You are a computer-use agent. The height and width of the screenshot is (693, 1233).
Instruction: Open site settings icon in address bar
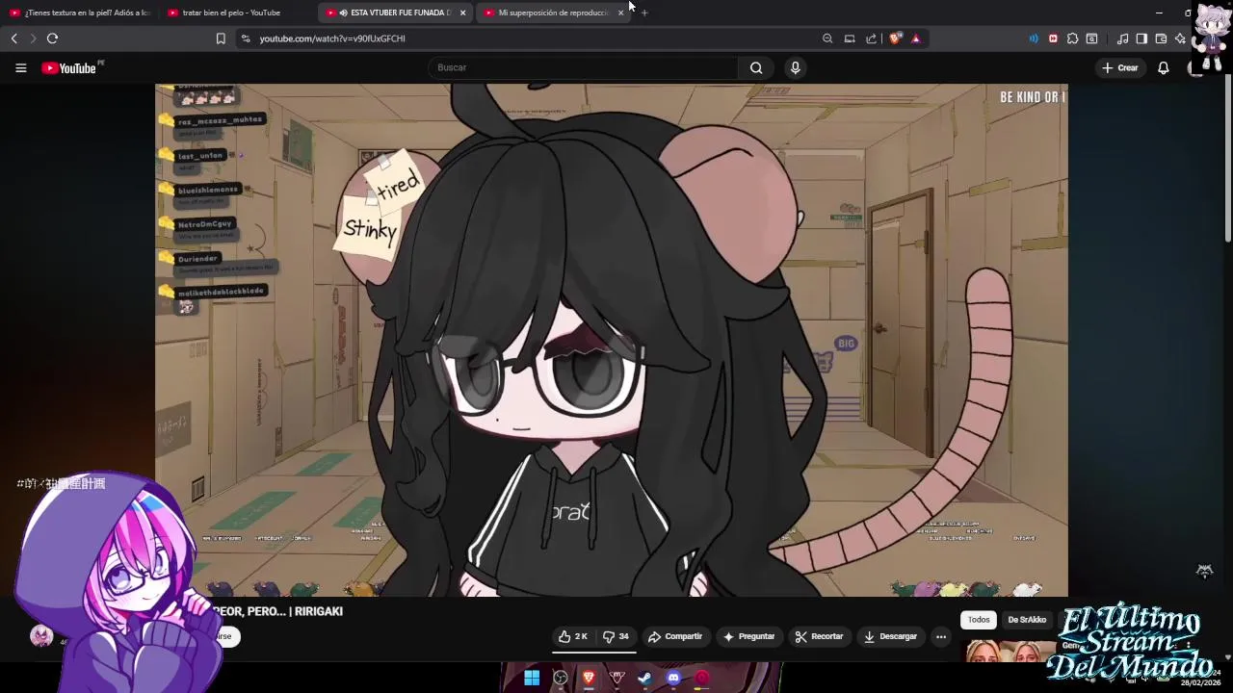pos(246,38)
